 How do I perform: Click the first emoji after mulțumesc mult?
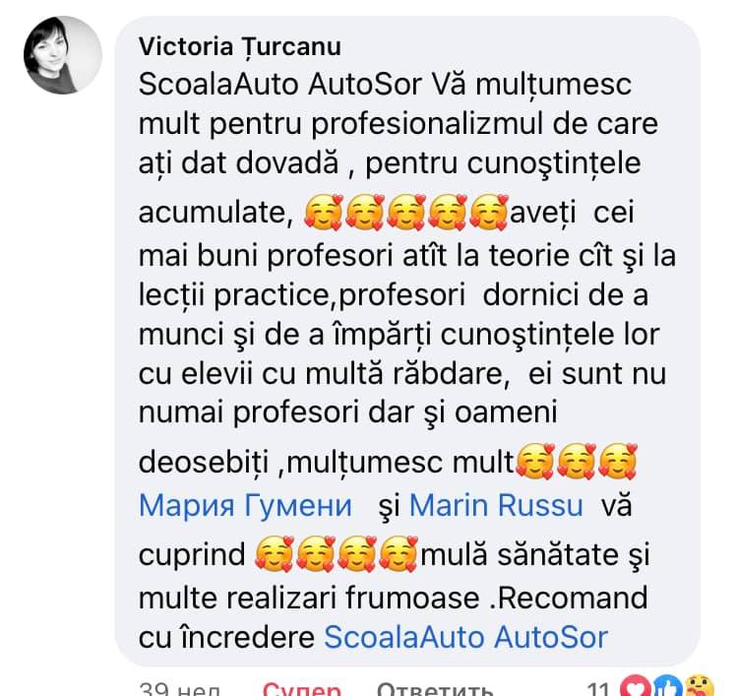[535, 462]
